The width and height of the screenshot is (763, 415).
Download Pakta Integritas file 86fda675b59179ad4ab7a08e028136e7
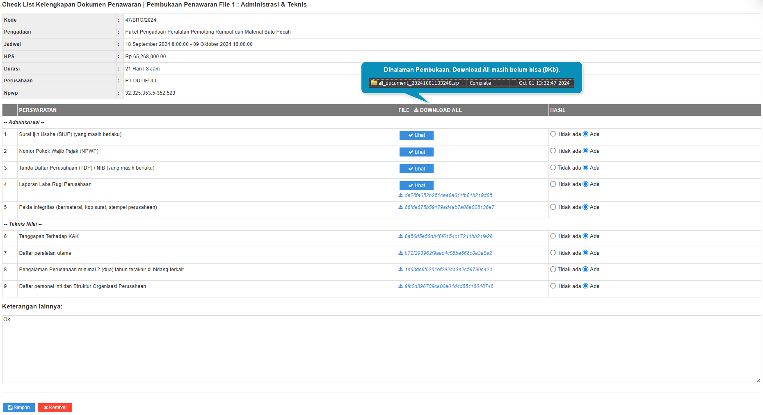(446, 207)
